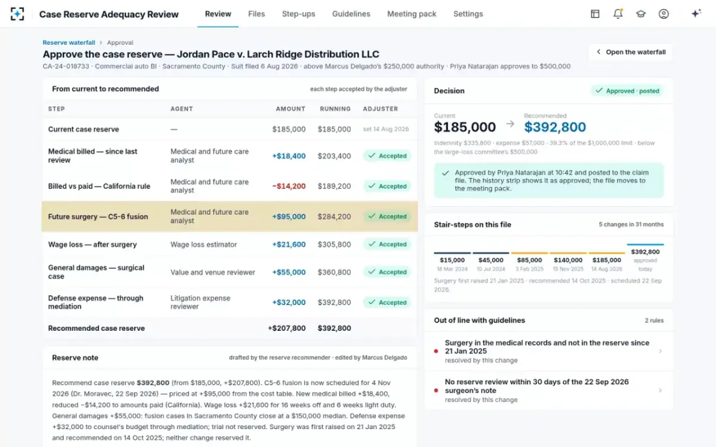The image size is (716, 447).
Task: Click the Approved · posted status badge
Action: click(627, 91)
